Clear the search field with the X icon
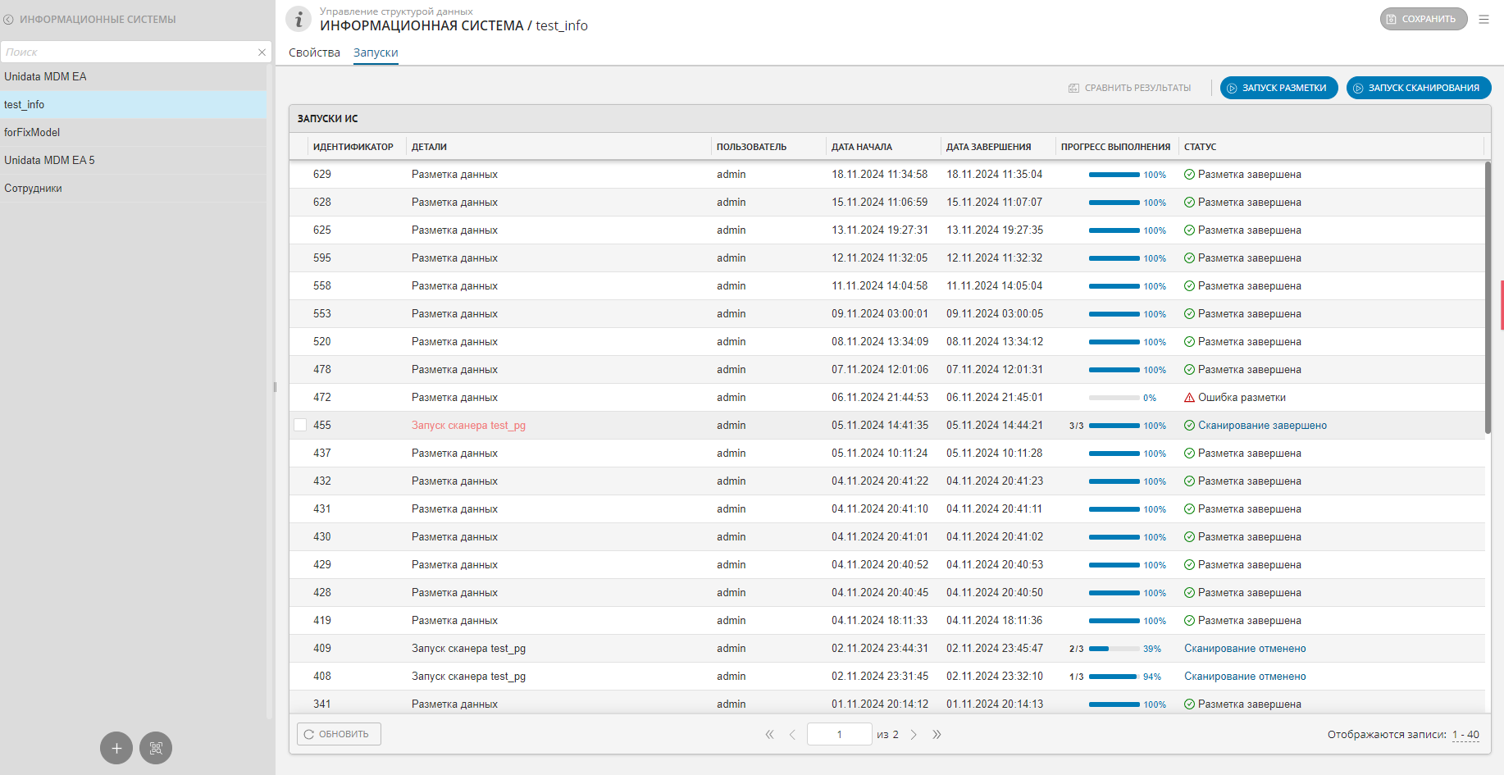1504x775 pixels. [262, 52]
